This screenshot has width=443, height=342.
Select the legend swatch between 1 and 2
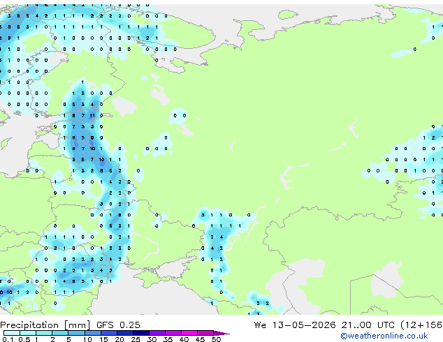coord(44,333)
